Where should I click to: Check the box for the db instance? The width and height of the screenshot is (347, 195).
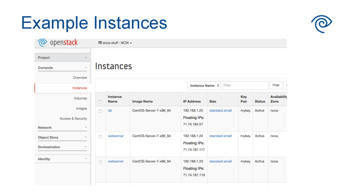(x=100, y=111)
